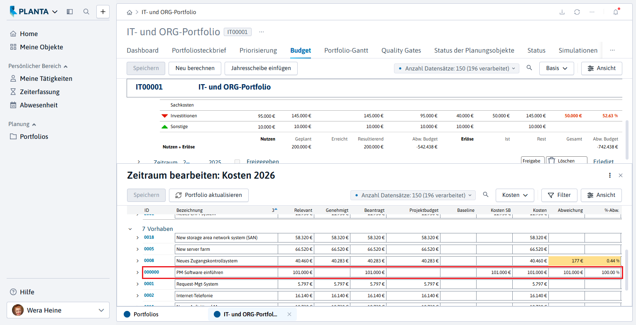Image resolution: width=636 pixels, height=325 pixels.
Task: Open notifications bell
Action: pos(616,12)
